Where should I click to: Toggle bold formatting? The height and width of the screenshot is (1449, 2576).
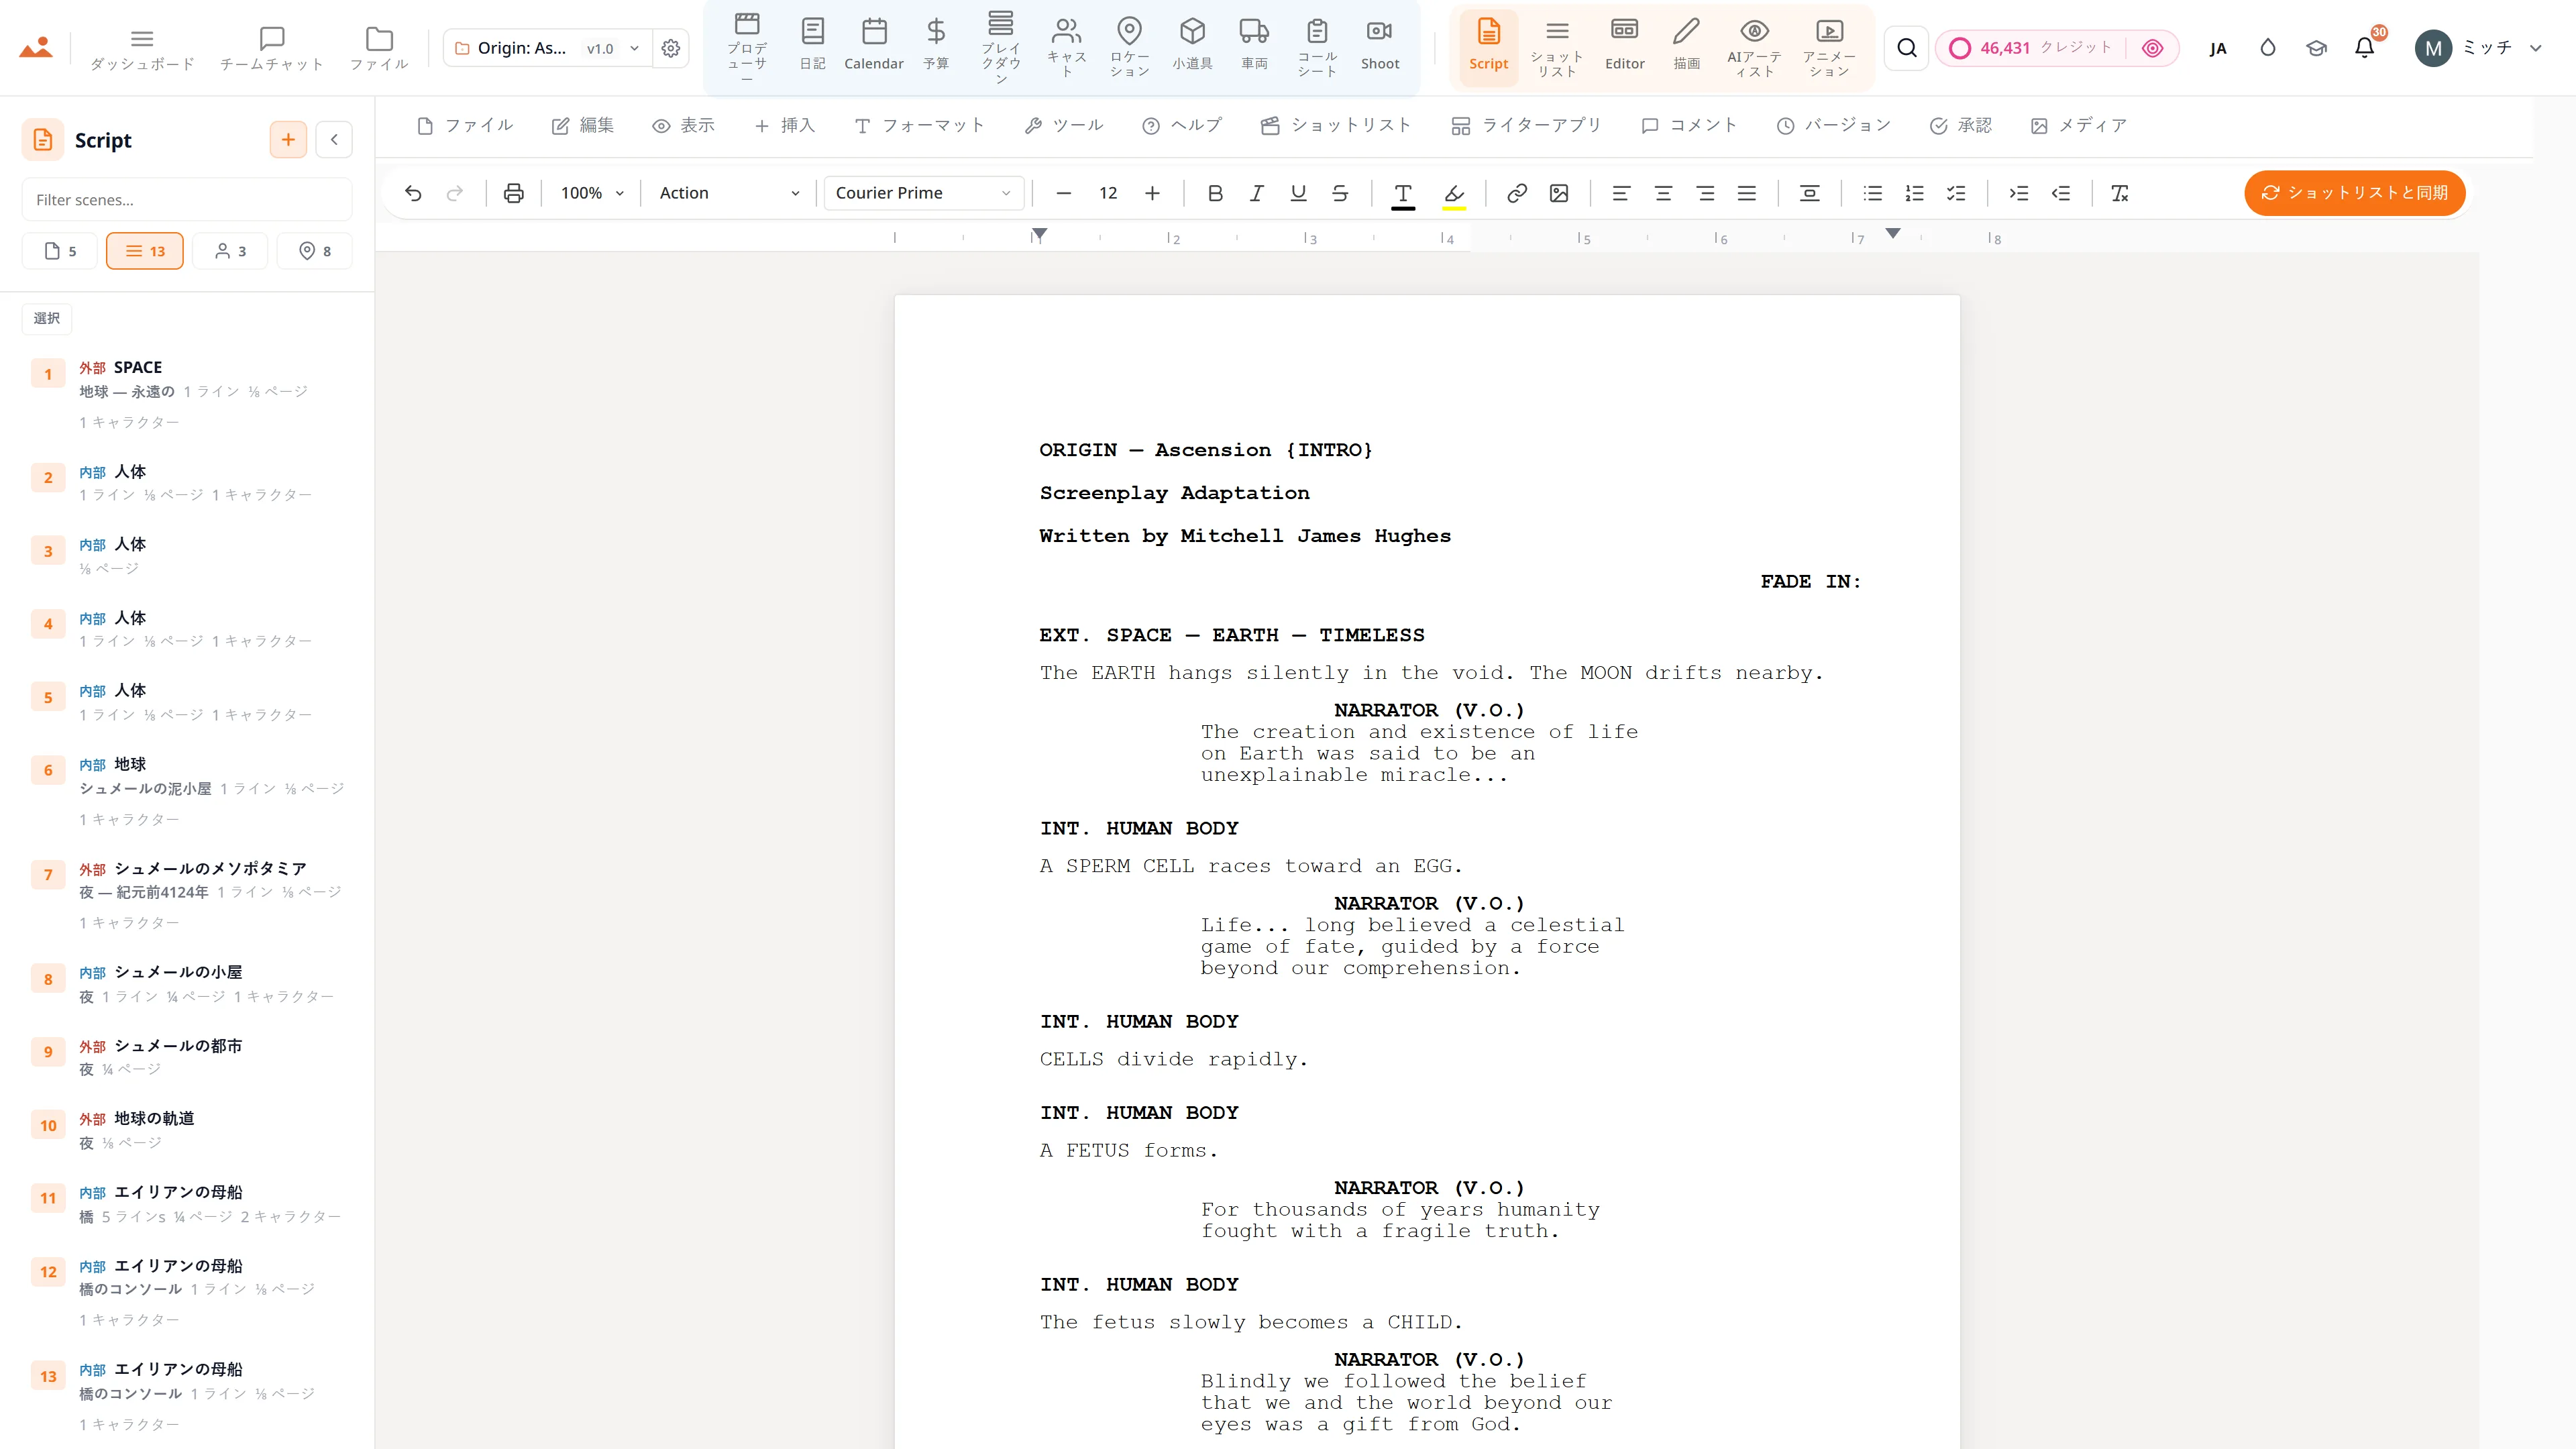[1215, 193]
